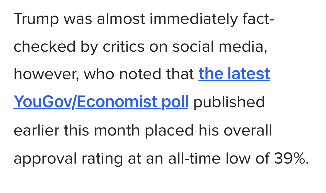This screenshot has width=326, height=193.
Task: Open the latest YouGov/Economist poll link
Action: coord(101,102)
